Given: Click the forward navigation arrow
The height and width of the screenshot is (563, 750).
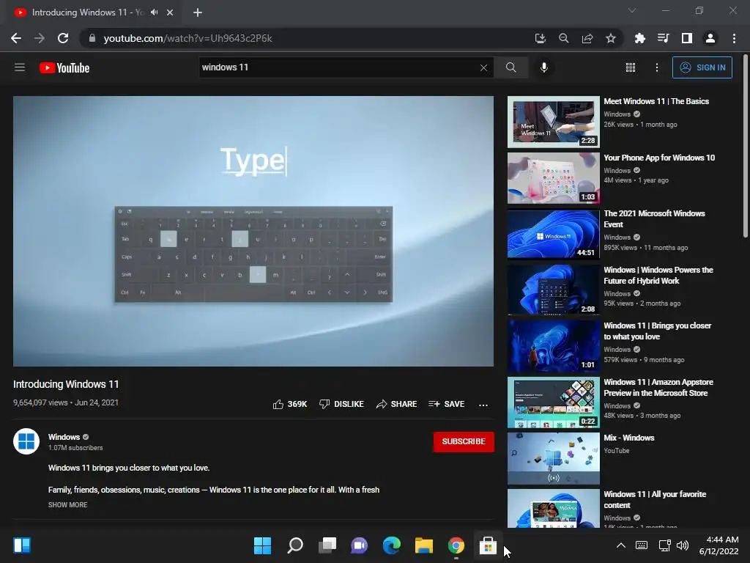Looking at the screenshot, I should coord(40,38).
